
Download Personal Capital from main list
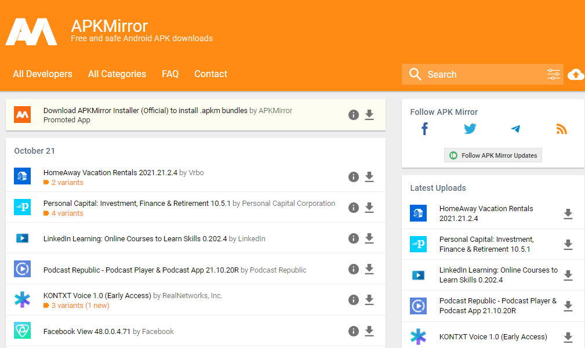[x=369, y=208]
